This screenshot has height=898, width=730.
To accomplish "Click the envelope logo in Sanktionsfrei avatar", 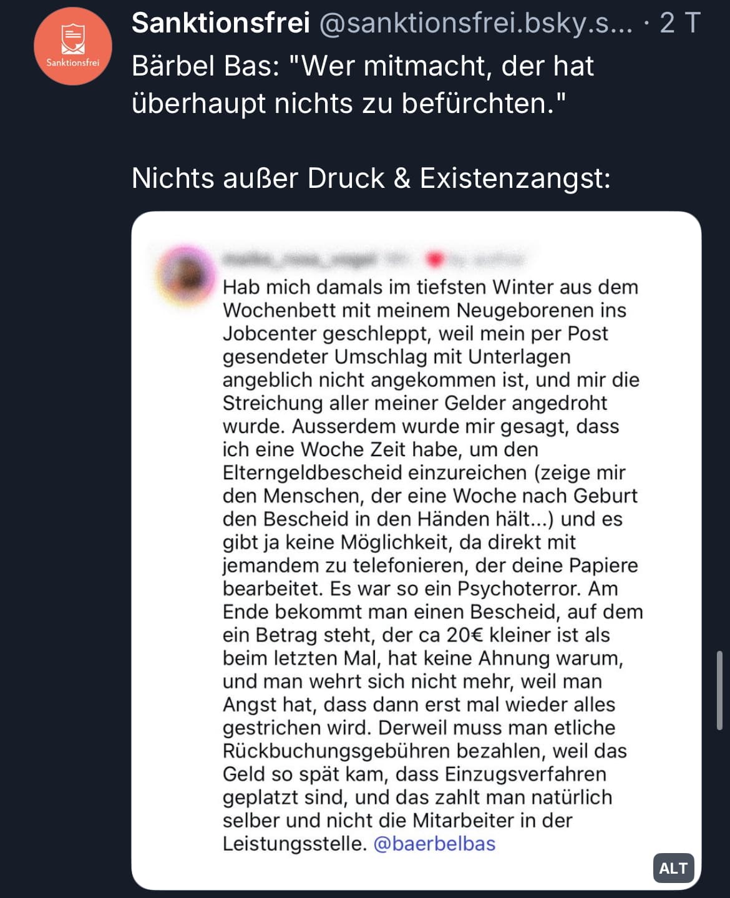I will (x=72, y=39).
